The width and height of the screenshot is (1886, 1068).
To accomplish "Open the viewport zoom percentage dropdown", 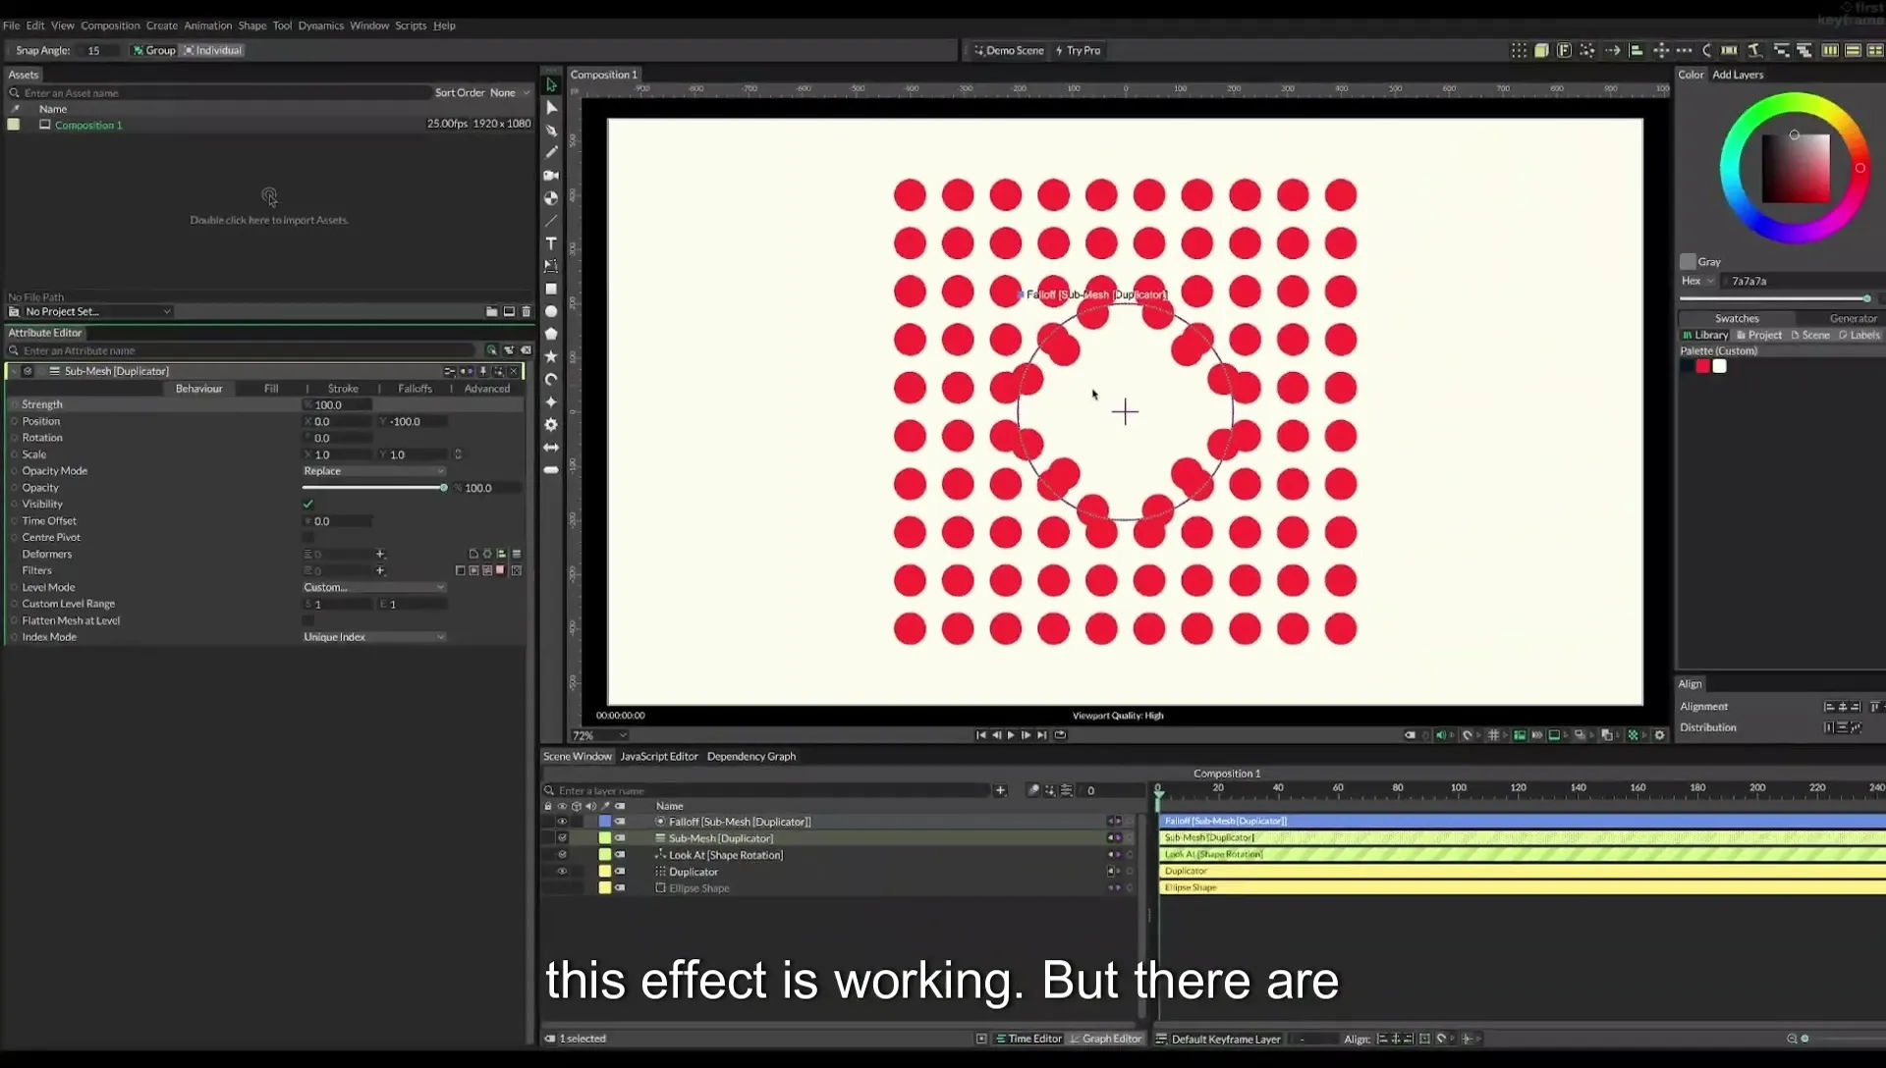I will (x=599, y=735).
